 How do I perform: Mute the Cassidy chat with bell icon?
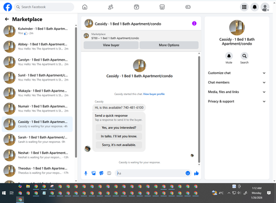tap(229, 56)
